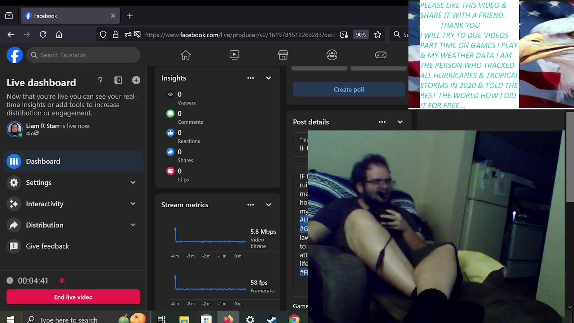
Task: Open File Explorer from taskbar
Action: (x=184, y=319)
